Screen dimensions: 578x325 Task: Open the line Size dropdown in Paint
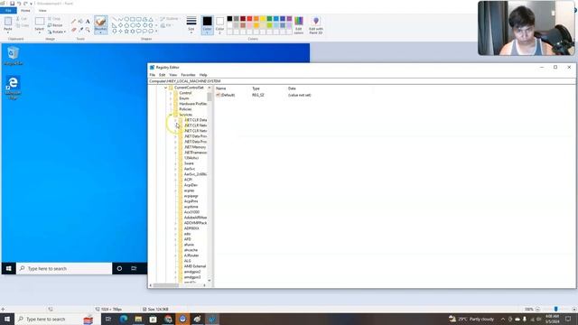click(191, 25)
